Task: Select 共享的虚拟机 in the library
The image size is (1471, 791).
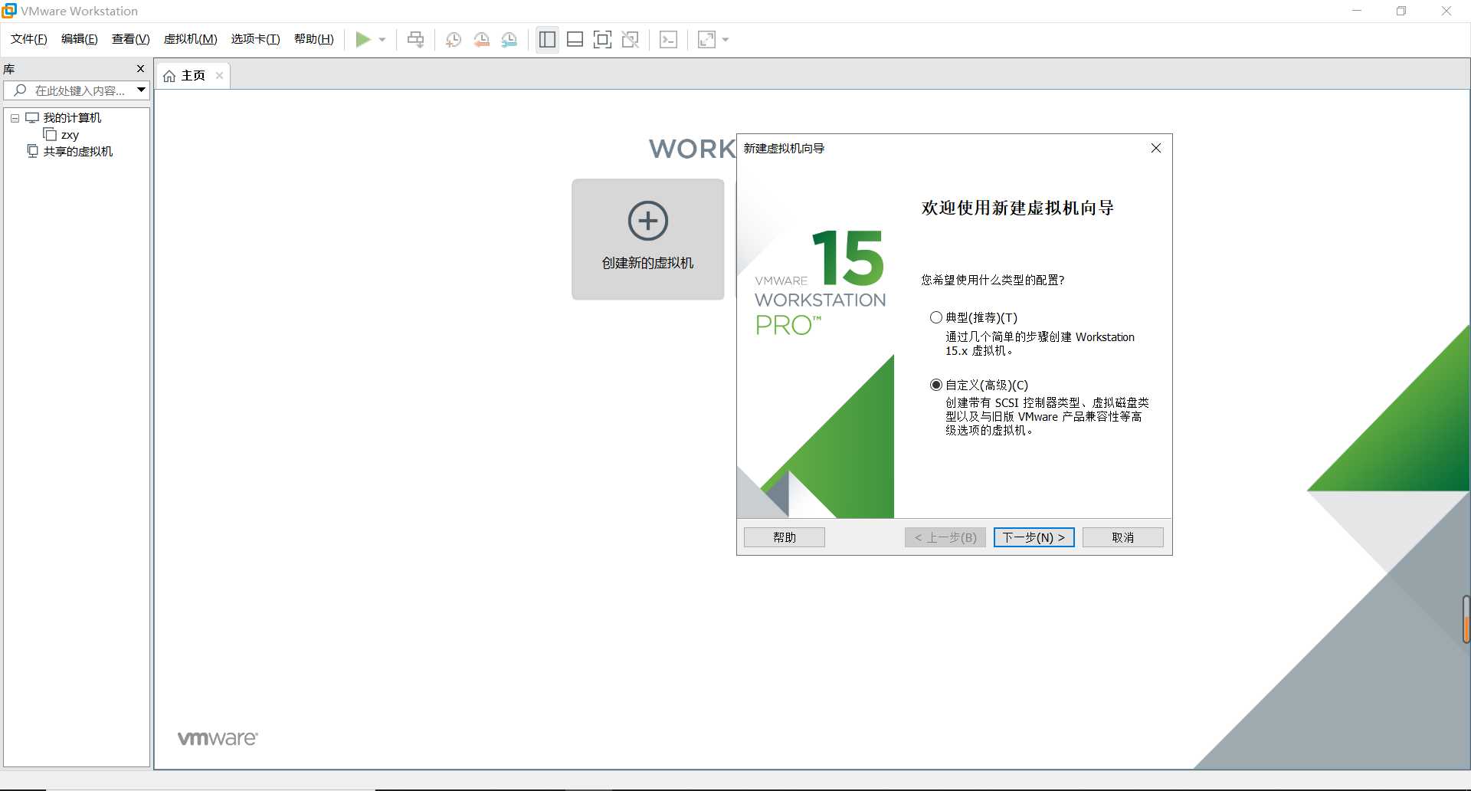Action: point(77,152)
